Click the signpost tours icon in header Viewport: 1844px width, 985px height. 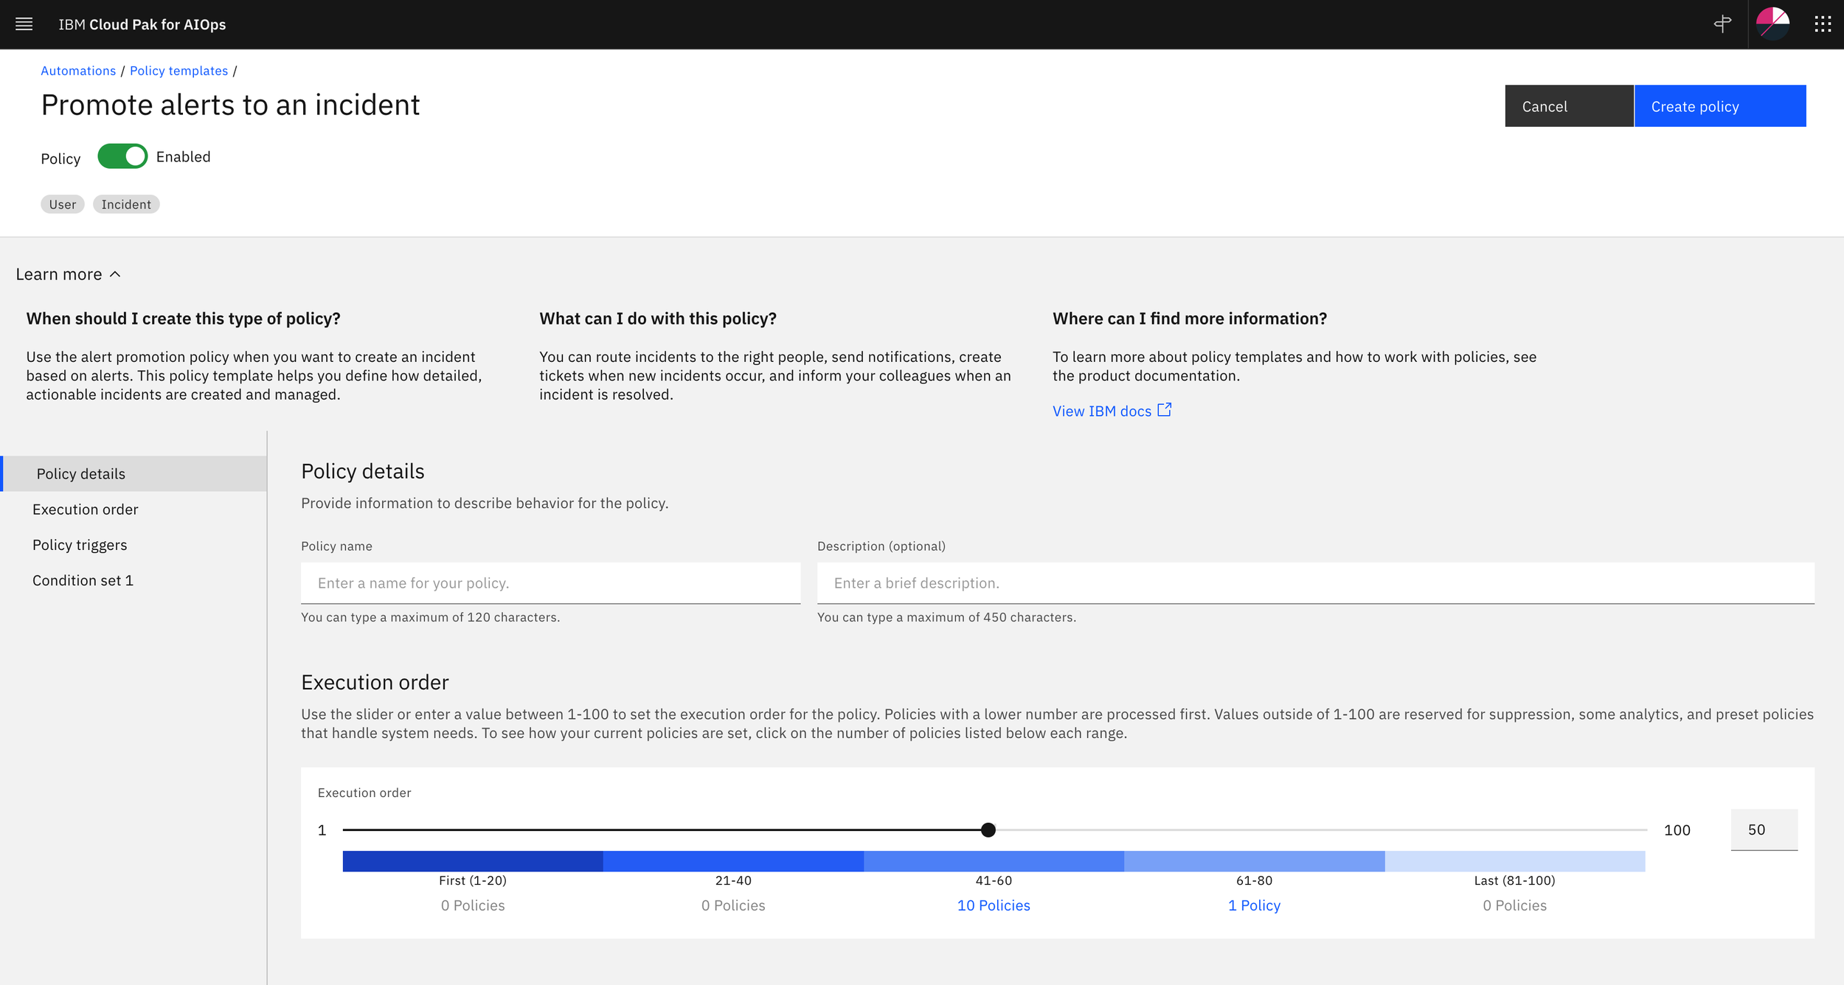1722,24
